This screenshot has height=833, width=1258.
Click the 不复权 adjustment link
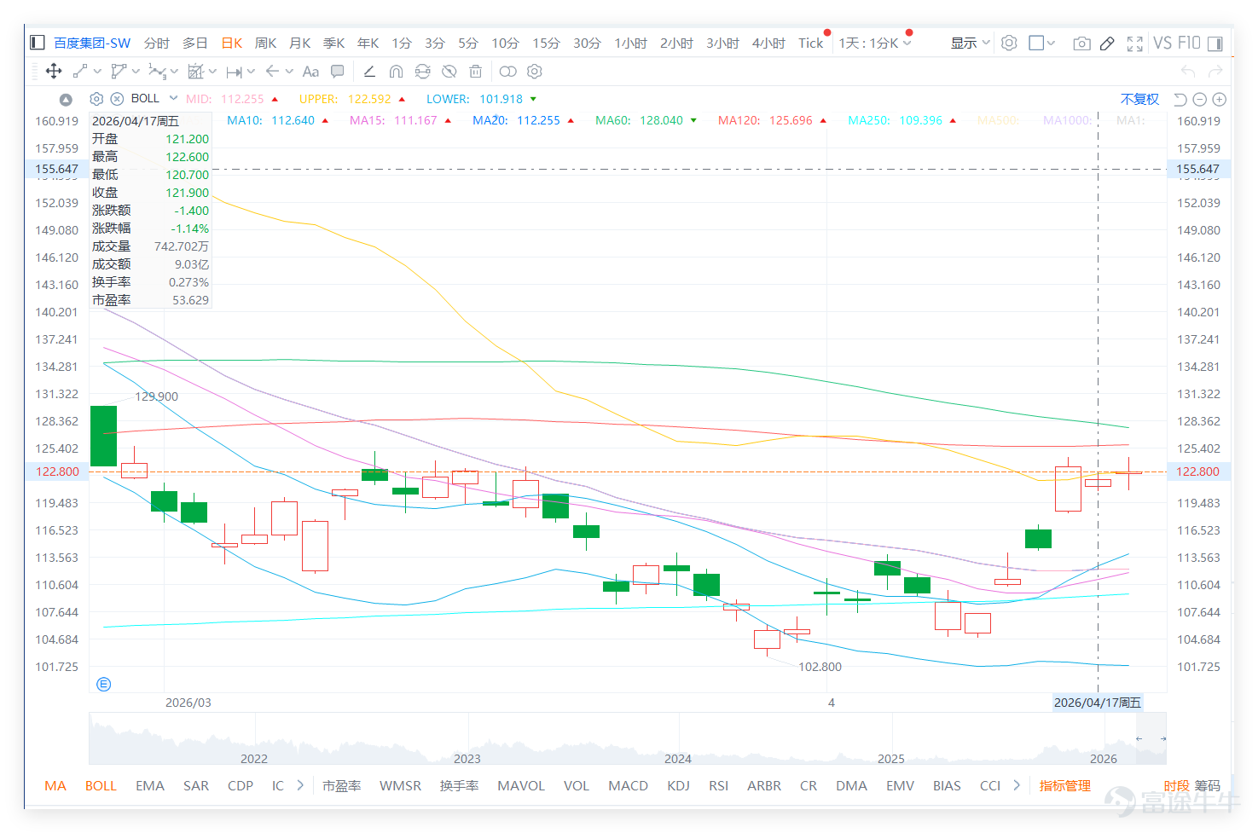pyautogui.click(x=1140, y=100)
